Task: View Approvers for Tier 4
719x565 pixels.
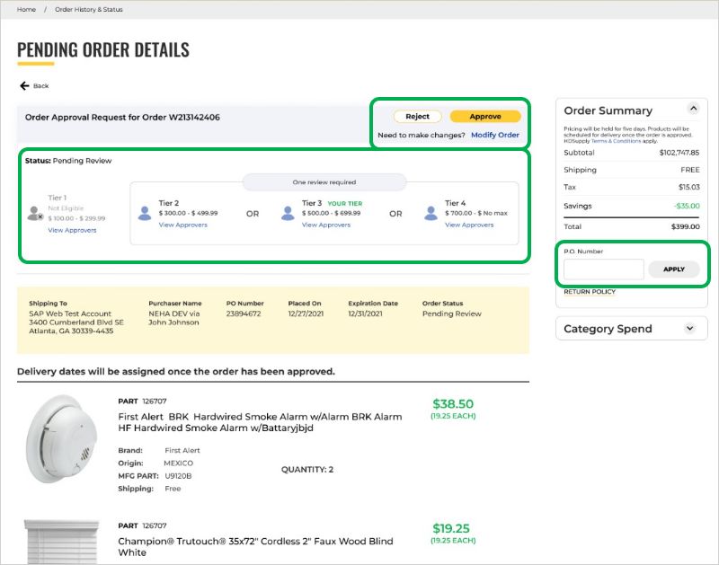Action: click(469, 225)
